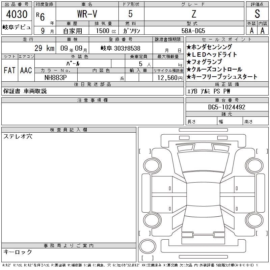The image size is (270, 270).
Task: Click the air conditioner value AAC
Action: pyautogui.click(x=26, y=70)
